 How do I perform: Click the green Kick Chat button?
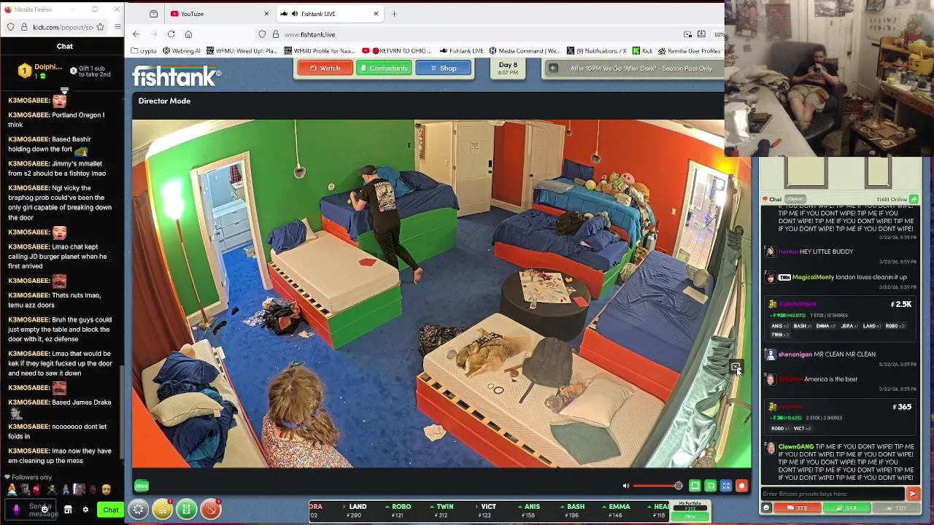point(110,510)
